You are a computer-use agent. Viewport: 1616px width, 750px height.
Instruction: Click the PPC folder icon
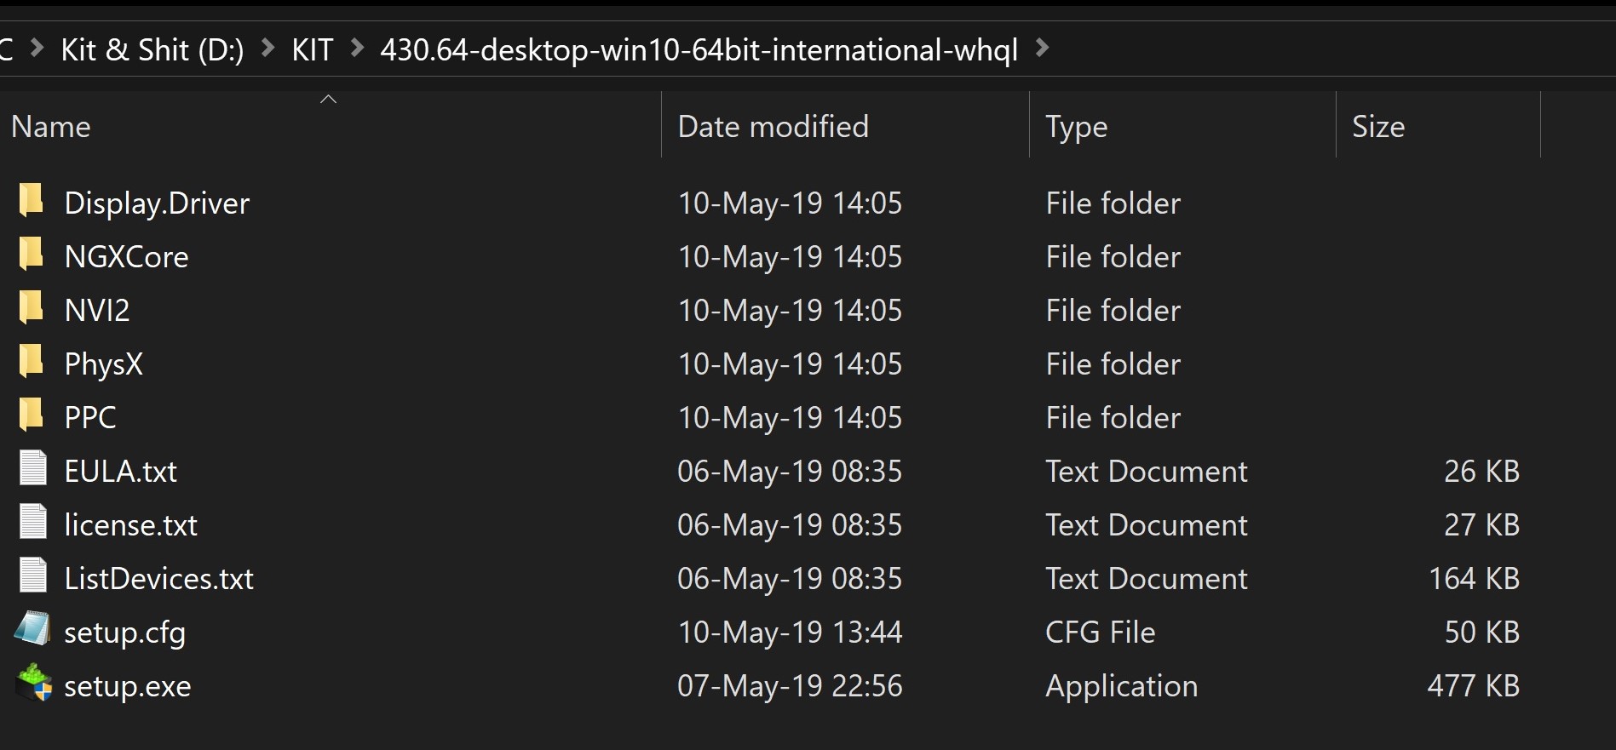click(x=32, y=415)
